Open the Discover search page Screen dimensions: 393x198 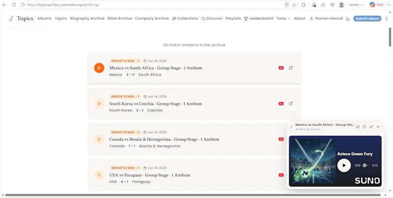point(212,19)
